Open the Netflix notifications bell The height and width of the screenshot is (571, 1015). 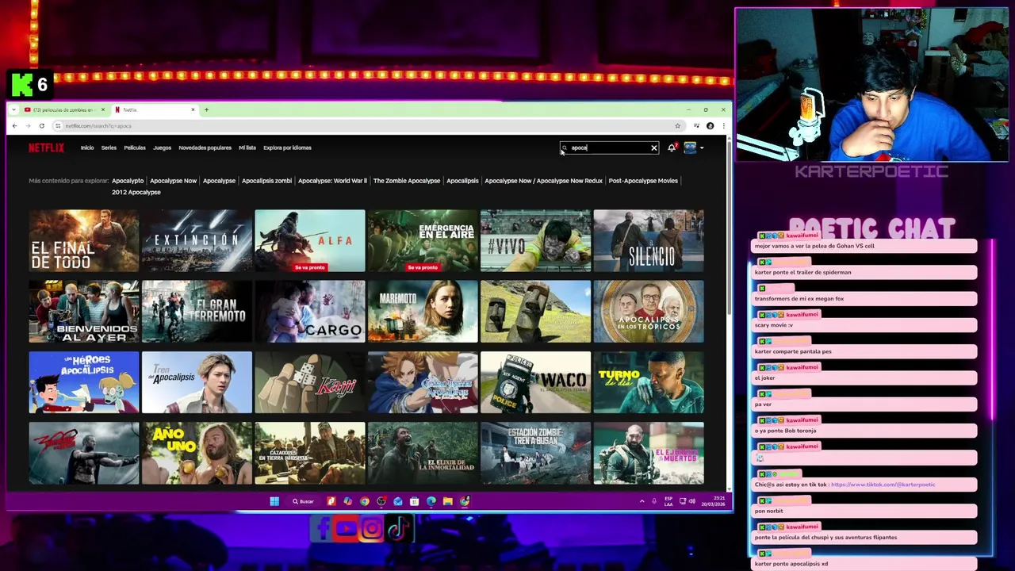tap(672, 148)
